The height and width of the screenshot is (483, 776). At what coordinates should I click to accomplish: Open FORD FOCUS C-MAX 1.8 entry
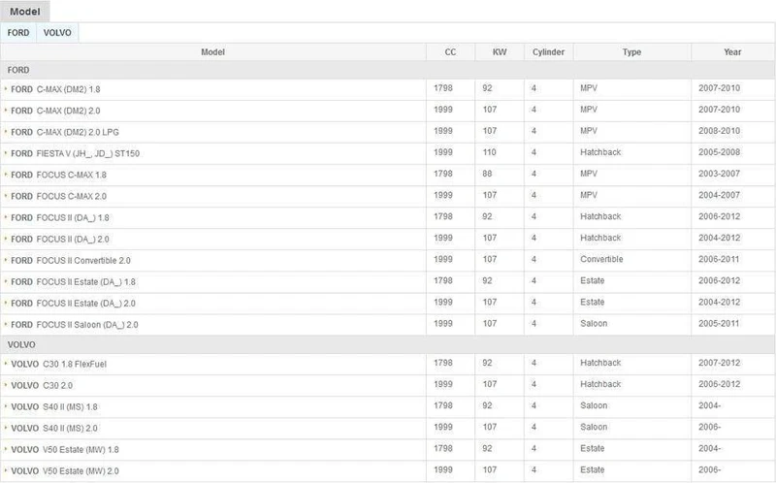58,175
